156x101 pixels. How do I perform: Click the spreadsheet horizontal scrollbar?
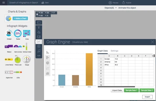click(116, 87)
